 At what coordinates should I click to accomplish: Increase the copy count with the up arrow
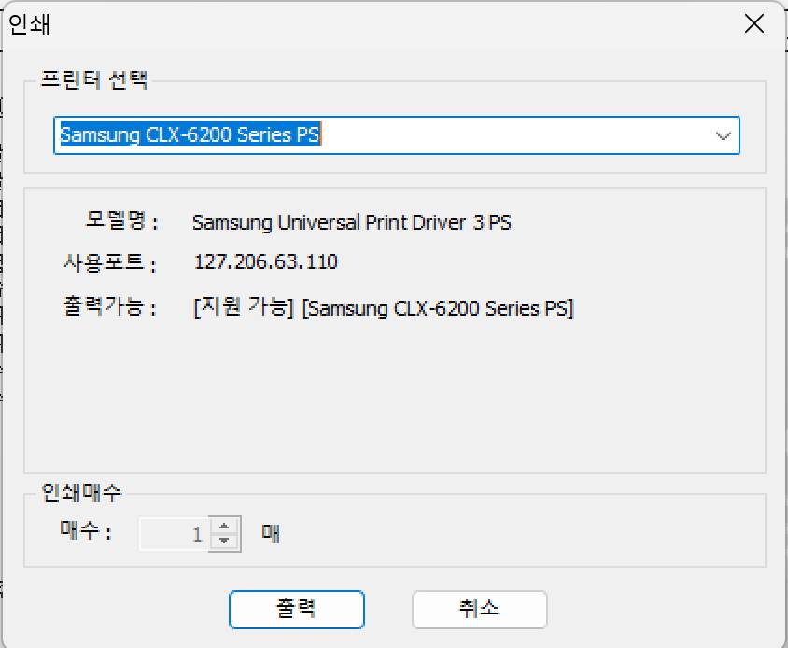[224, 526]
